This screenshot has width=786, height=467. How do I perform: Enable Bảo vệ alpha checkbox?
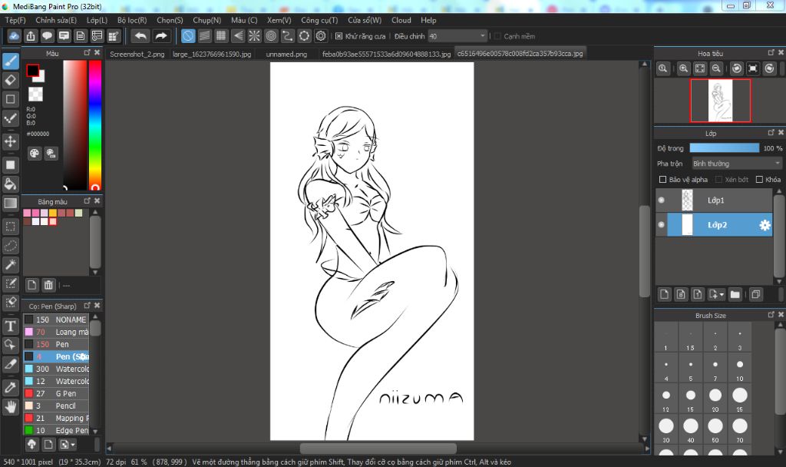pos(662,180)
